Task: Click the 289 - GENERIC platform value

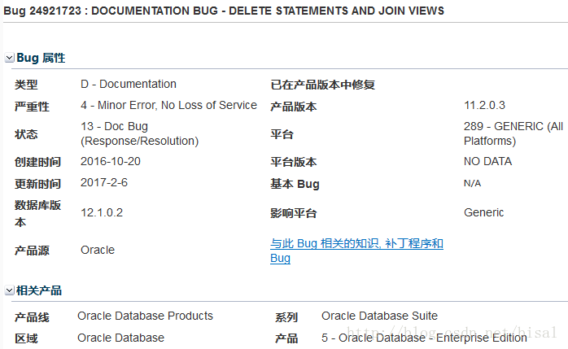Action: [x=513, y=133]
